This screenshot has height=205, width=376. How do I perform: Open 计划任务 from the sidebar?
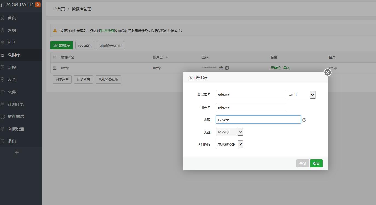coord(16,104)
